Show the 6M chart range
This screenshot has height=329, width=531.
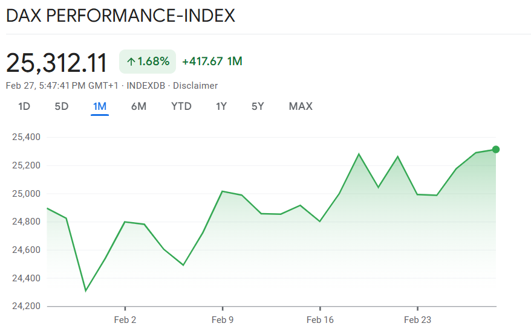138,106
